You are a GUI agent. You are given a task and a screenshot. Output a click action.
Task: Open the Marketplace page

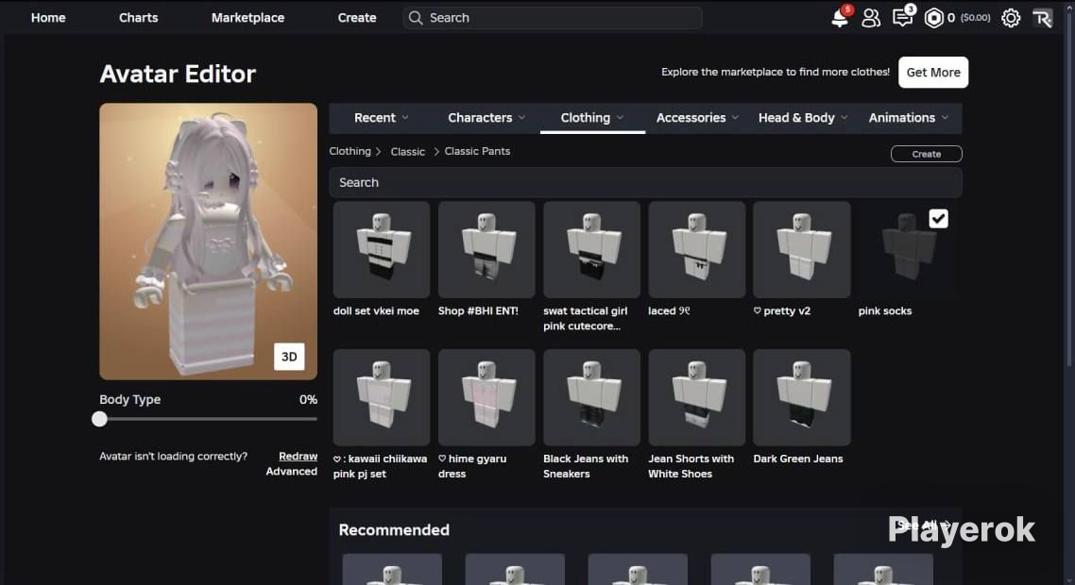point(247,18)
